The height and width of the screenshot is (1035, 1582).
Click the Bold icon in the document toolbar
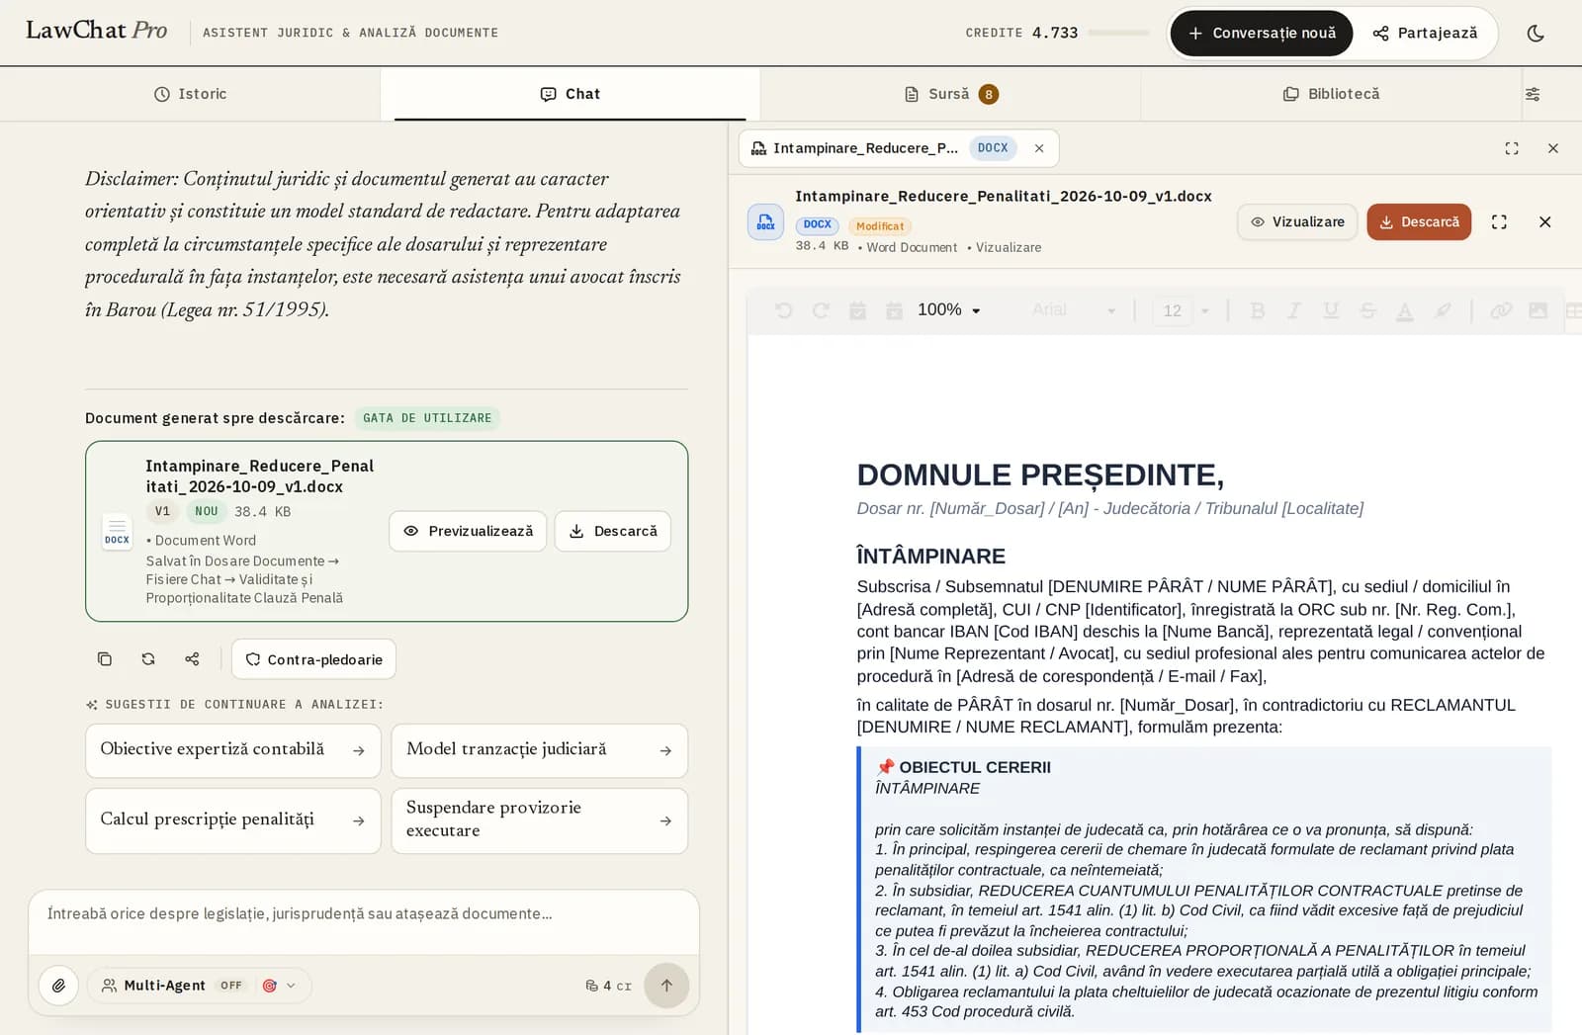click(1258, 310)
